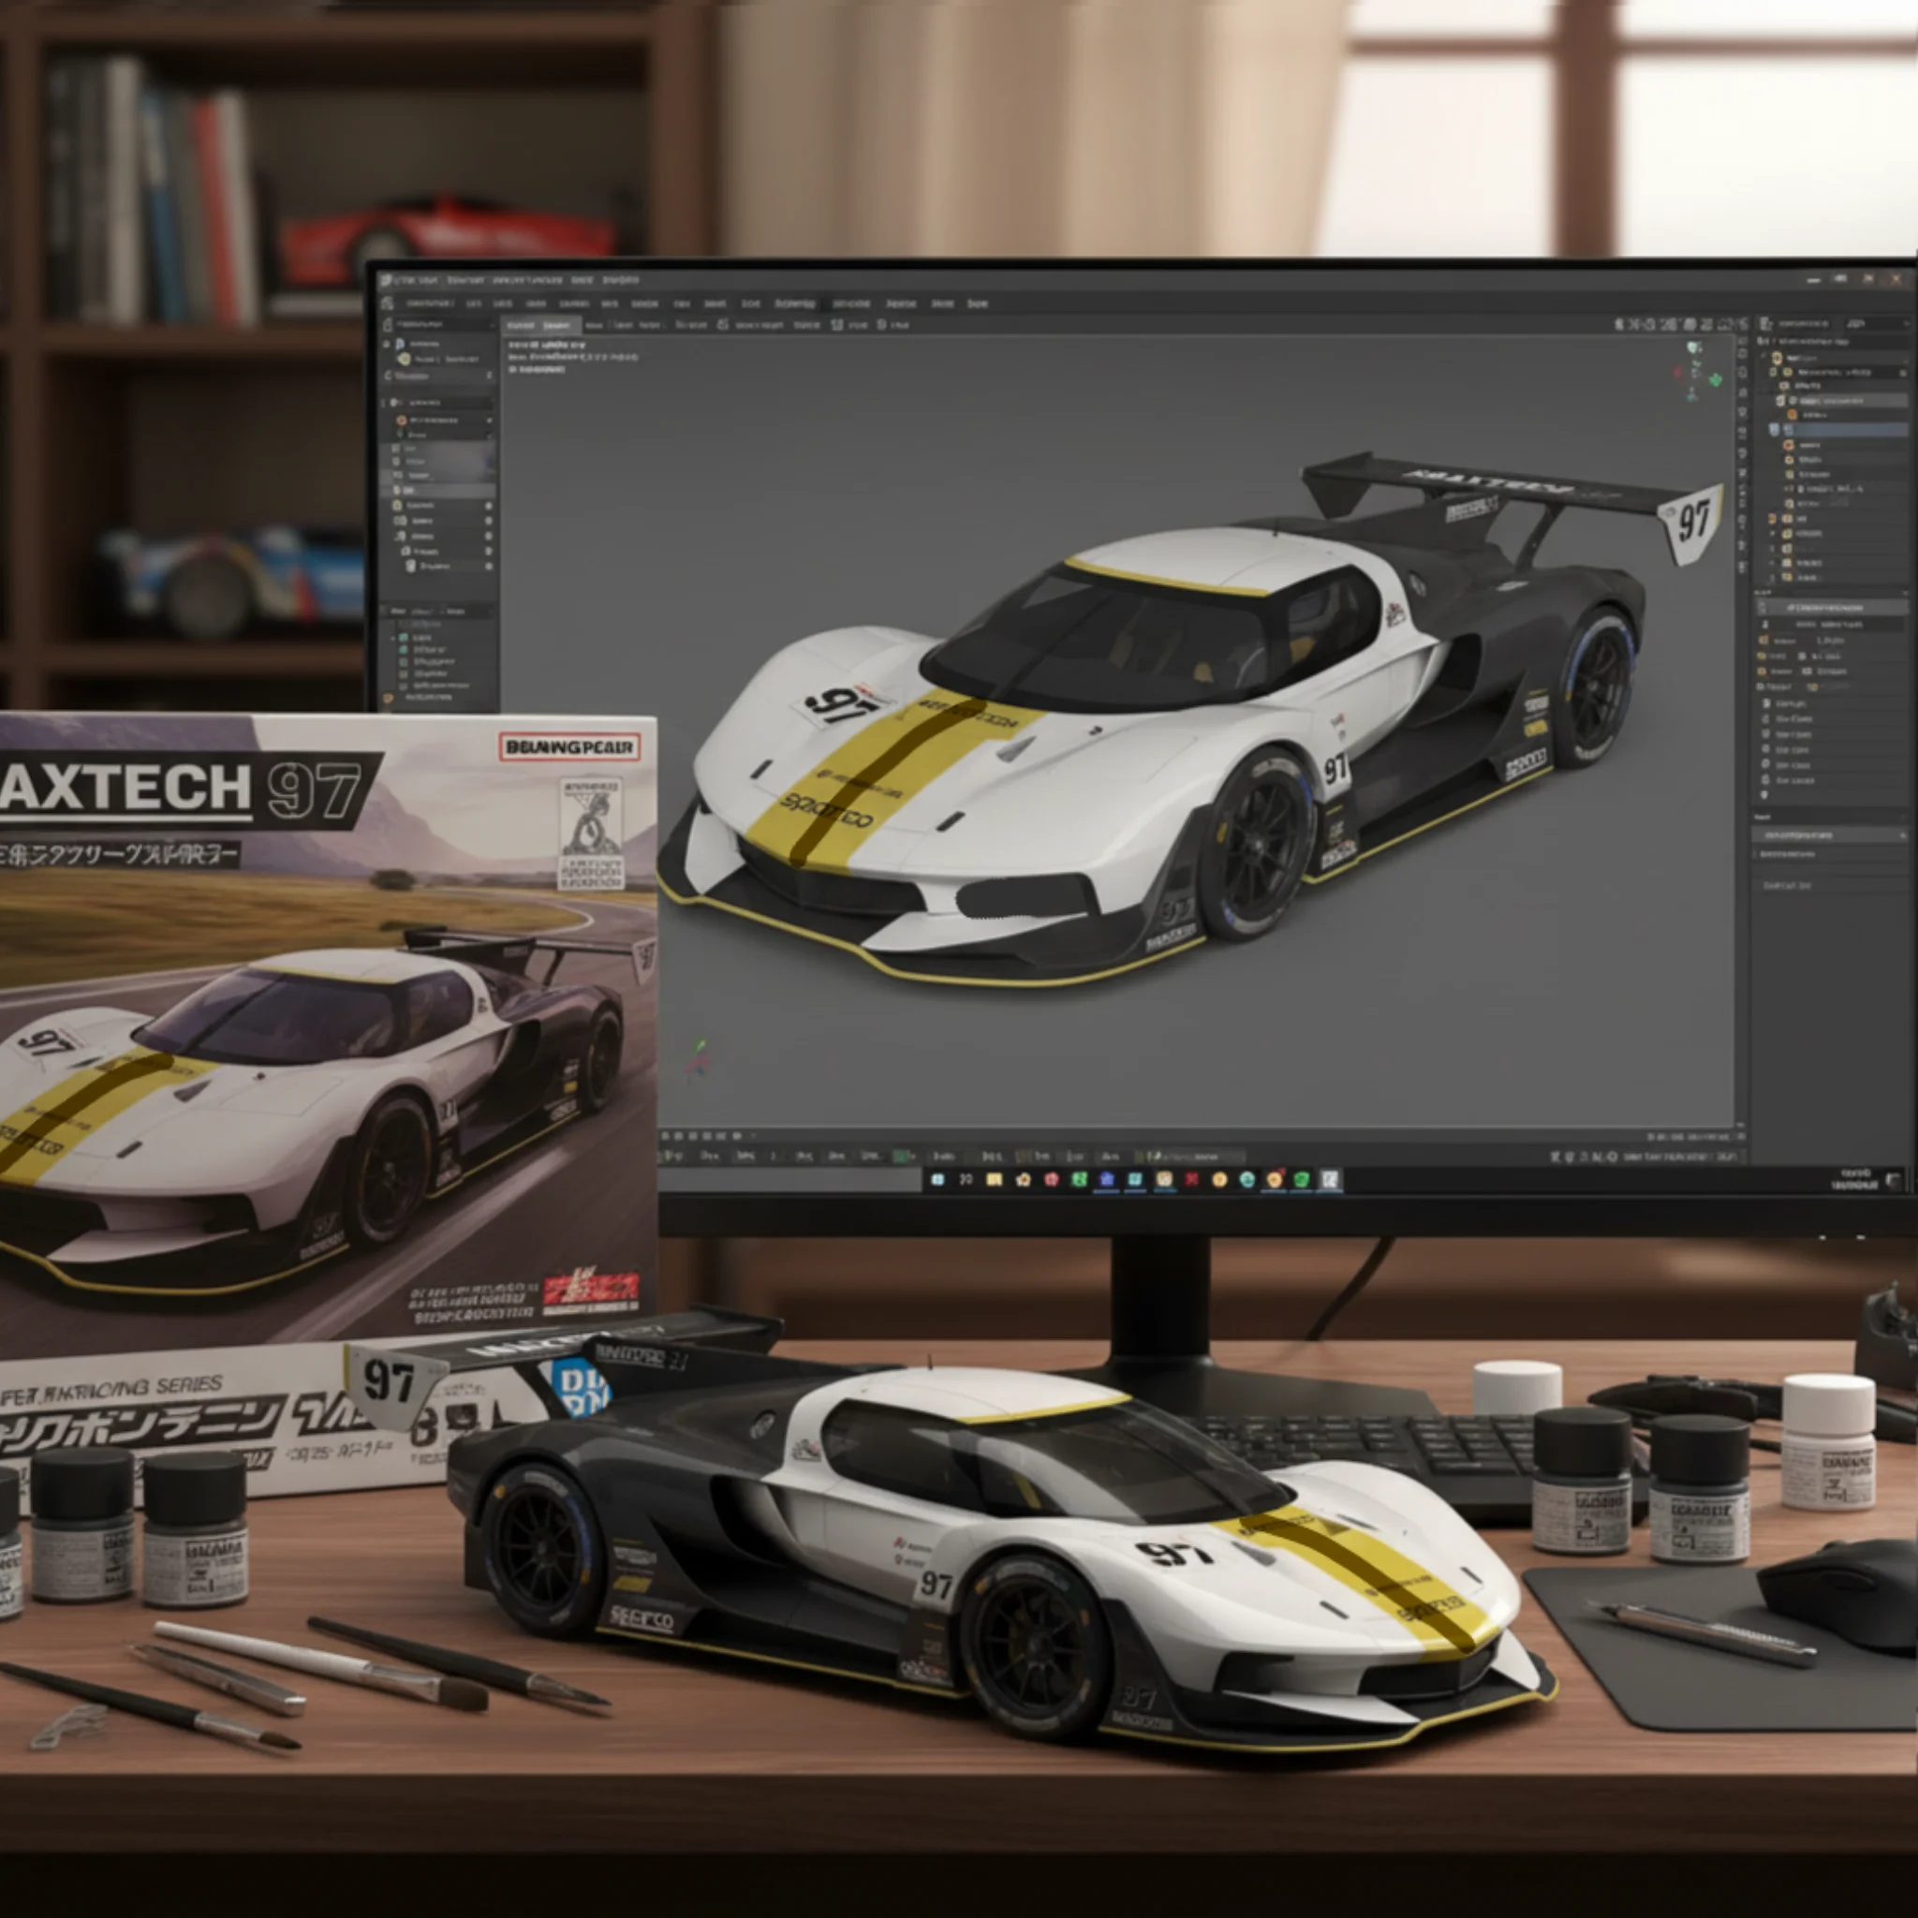The height and width of the screenshot is (1918, 1918).
Task: Toggle the visibility dot on the first left-panel object row
Action: [x=489, y=505]
